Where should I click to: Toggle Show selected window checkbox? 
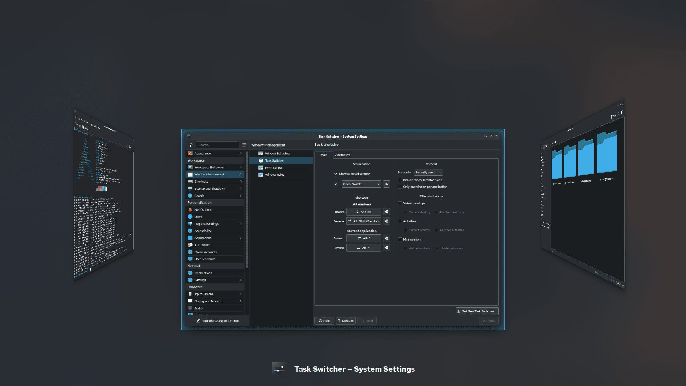[x=336, y=174]
